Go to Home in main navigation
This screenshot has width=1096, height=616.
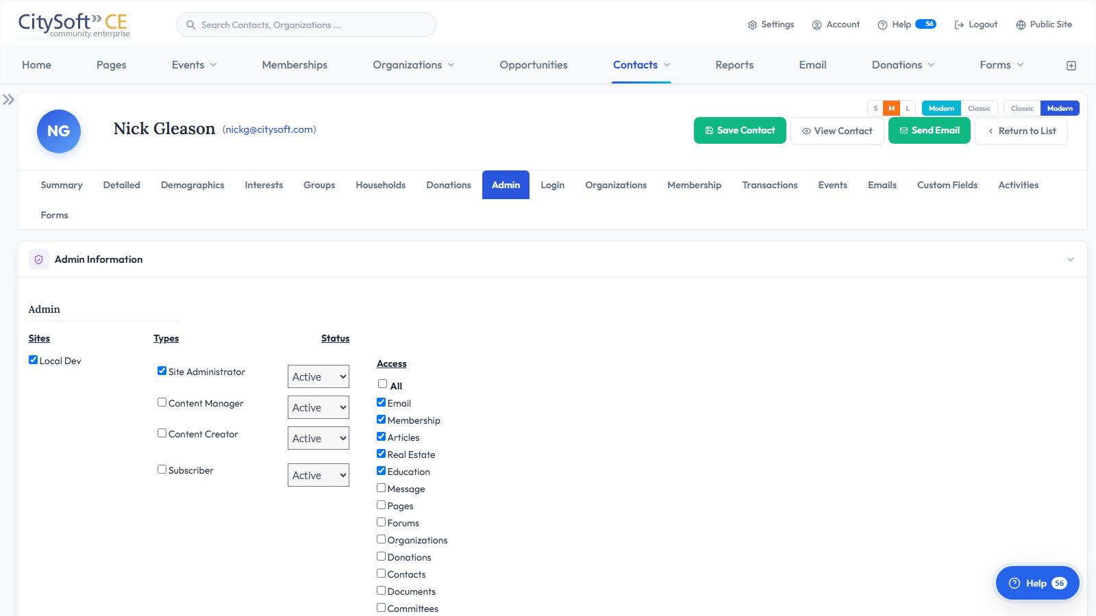[x=36, y=65]
